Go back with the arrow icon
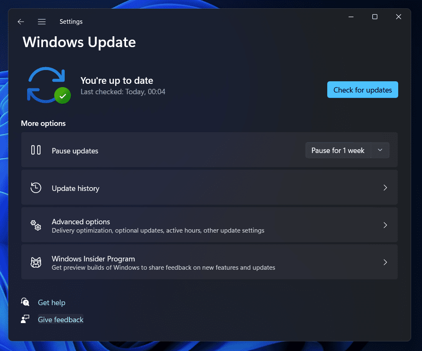Screen dimensions: 422x351 pos(21,22)
